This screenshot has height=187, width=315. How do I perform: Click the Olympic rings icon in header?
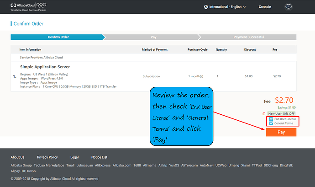[41, 5]
